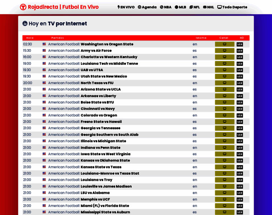Open the EN VIVO menu item
272x215 pixels.
[x=126, y=7]
